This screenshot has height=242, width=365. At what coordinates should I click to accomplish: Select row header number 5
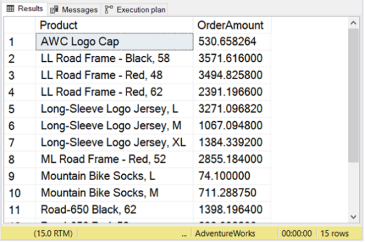click(x=20, y=109)
